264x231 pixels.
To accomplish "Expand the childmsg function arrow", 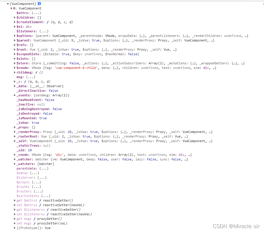I will click(x=15, y=72).
